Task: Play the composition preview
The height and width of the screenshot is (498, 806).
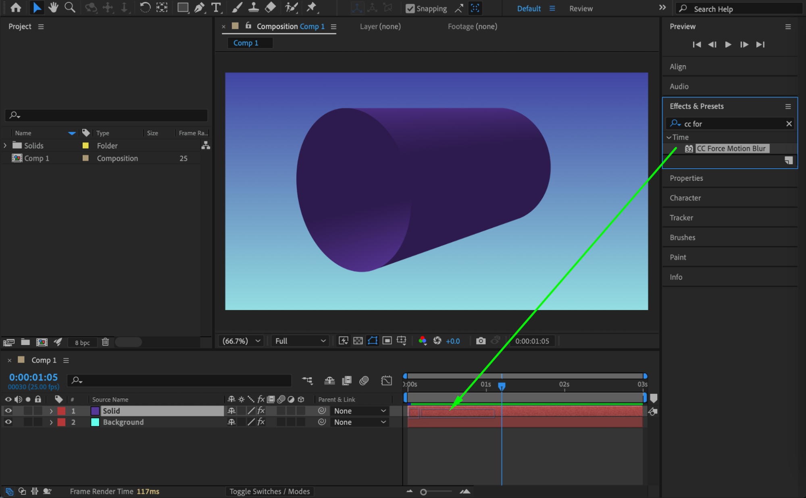Action: coord(728,44)
